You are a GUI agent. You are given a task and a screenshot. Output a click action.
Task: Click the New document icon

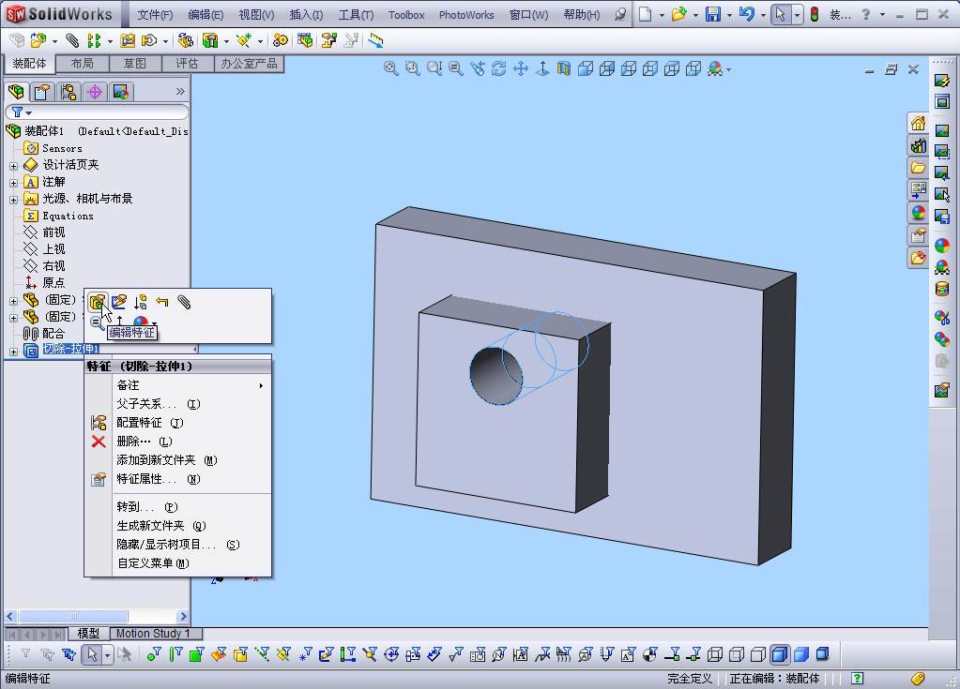click(645, 14)
